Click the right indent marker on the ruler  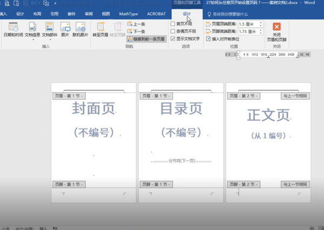tap(298, 56)
